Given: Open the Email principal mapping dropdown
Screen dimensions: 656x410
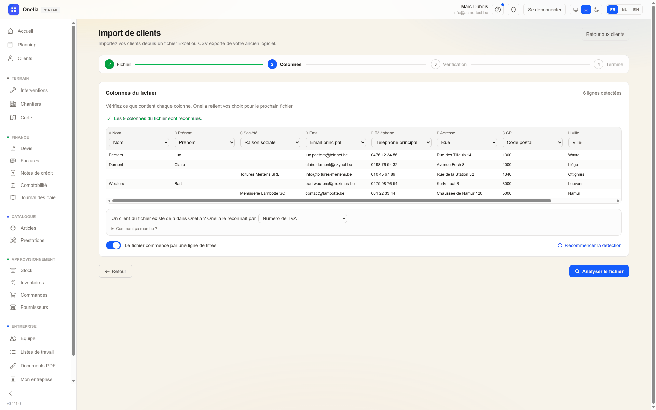Looking at the screenshot, I should pos(336,142).
